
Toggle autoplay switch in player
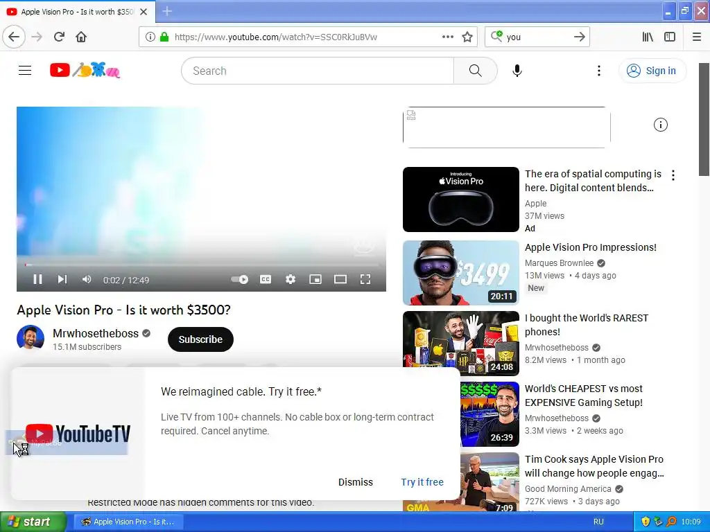(x=239, y=280)
